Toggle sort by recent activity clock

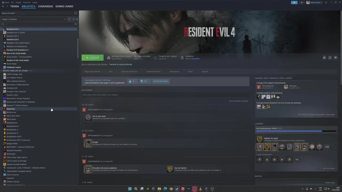(x=73, y=19)
